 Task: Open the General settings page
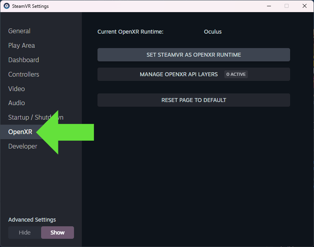[19, 31]
